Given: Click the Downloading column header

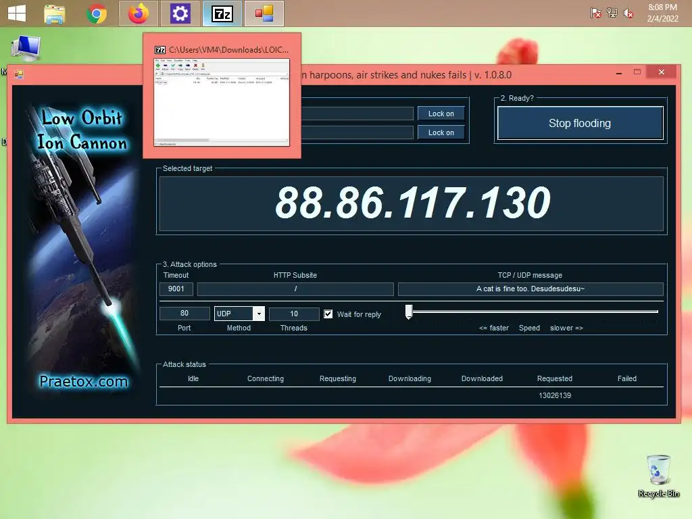Looking at the screenshot, I should tap(410, 378).
